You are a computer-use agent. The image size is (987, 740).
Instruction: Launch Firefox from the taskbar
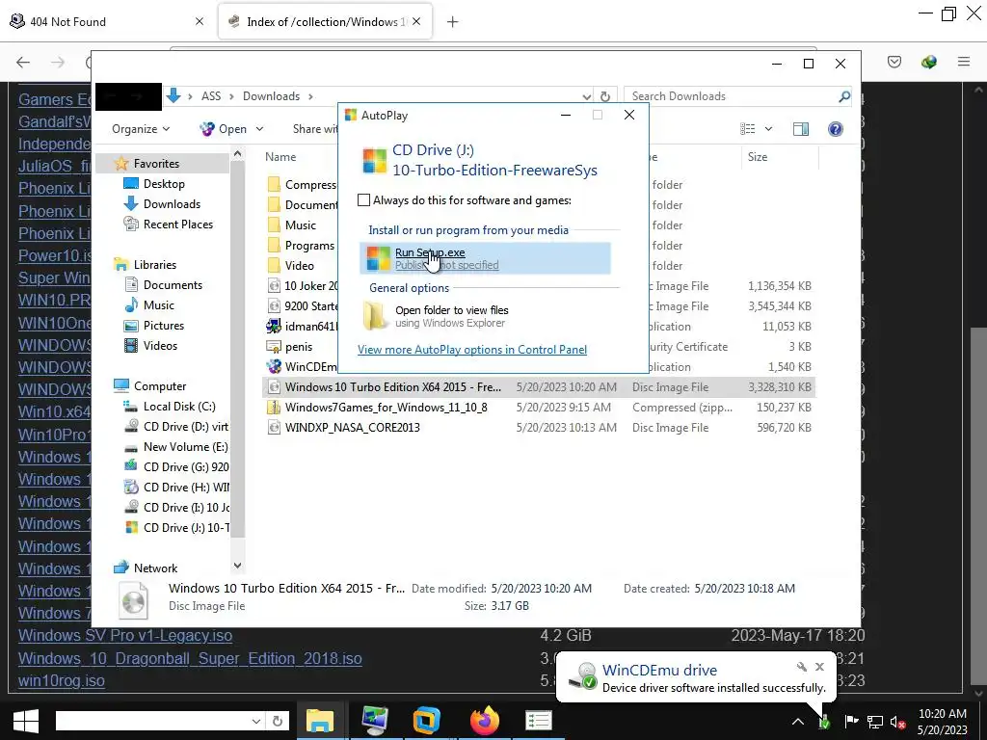tap(485, 721)
